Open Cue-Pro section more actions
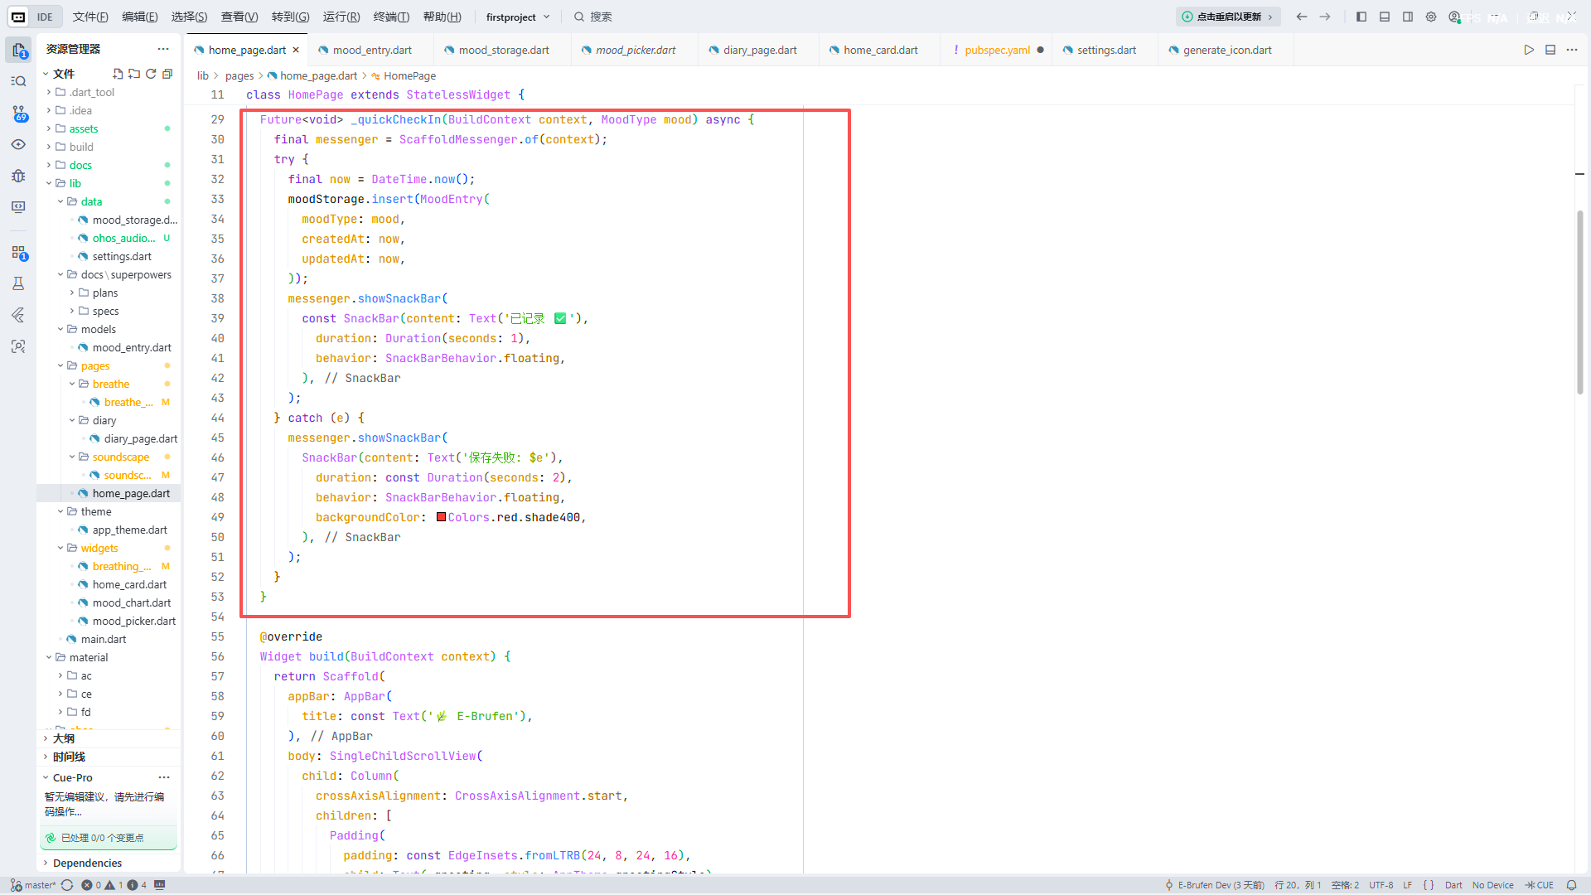 point(164,777)
